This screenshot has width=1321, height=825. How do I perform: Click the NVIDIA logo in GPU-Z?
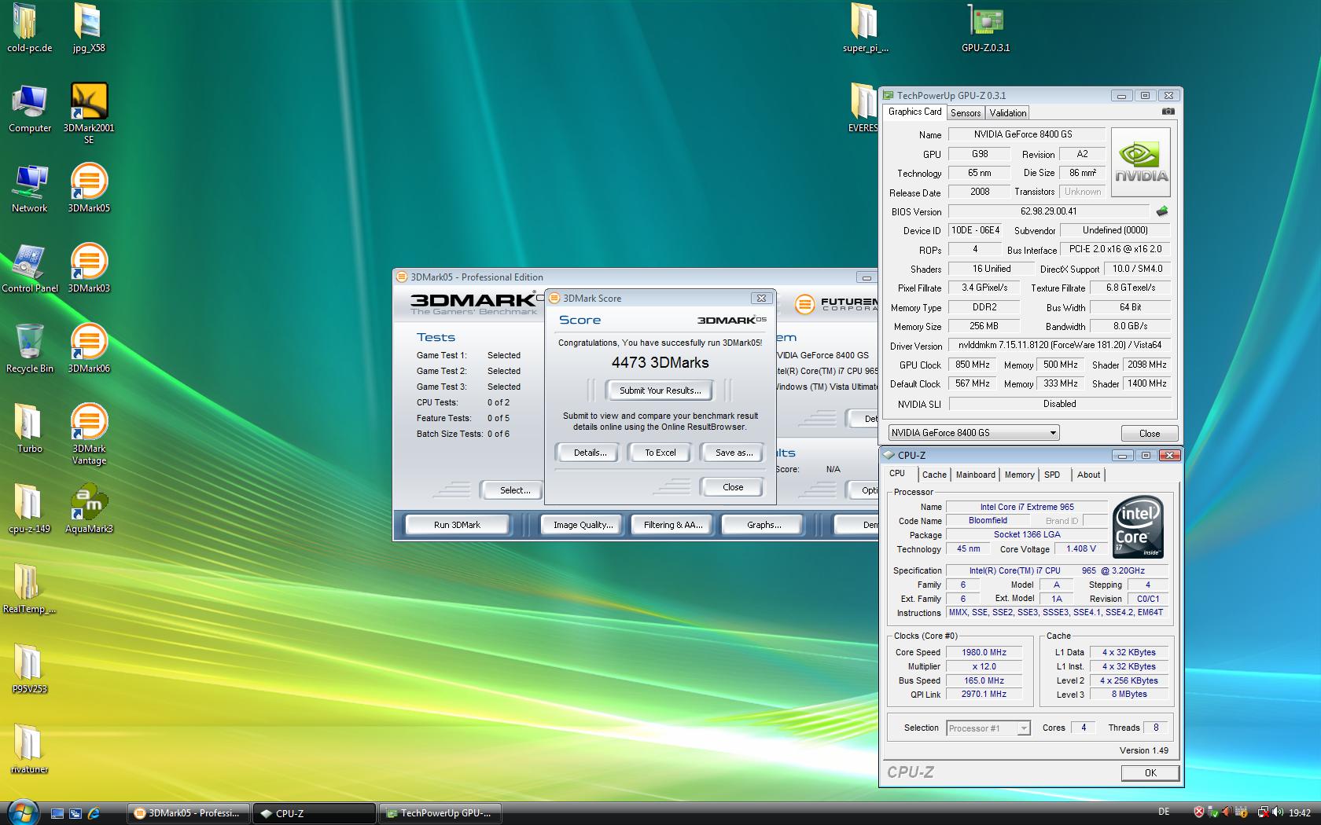click(1141, 162)
